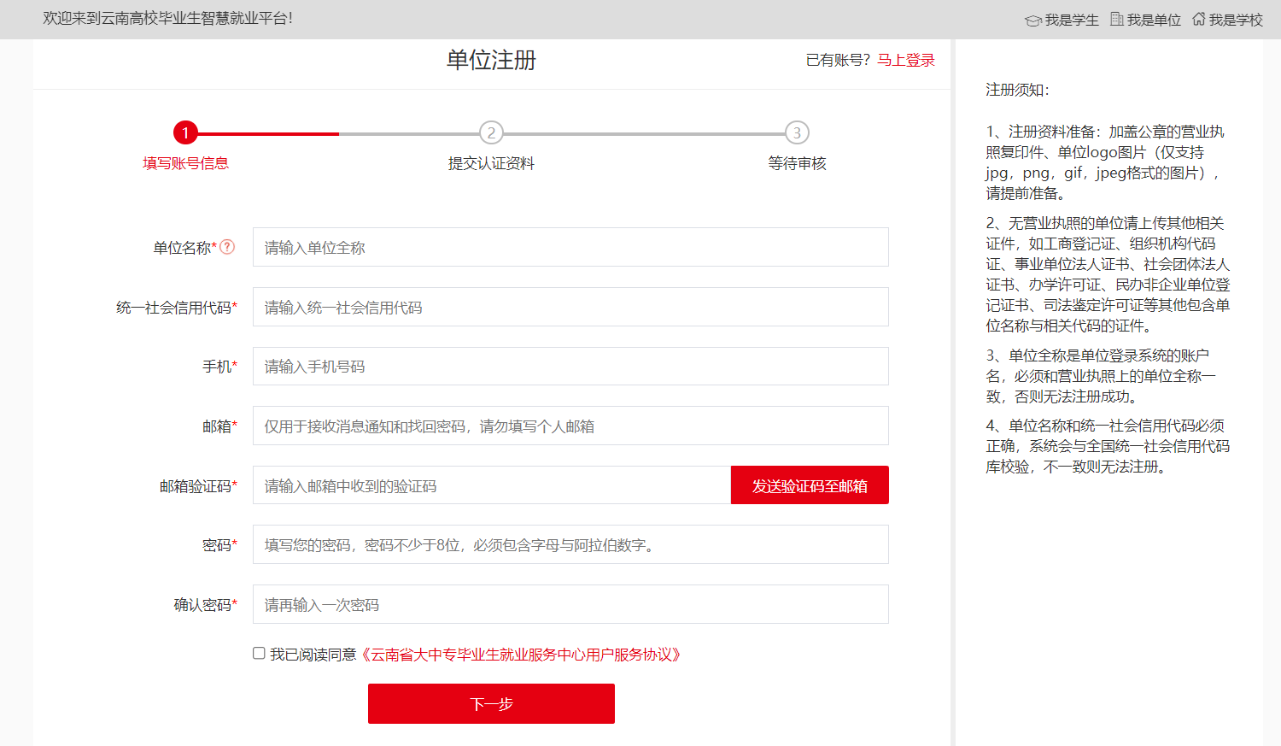Click step 1 circle 填写账号信息
The width and height of the screenshot is (1281, 746).
pyautogui.click(x=185, y=133)
